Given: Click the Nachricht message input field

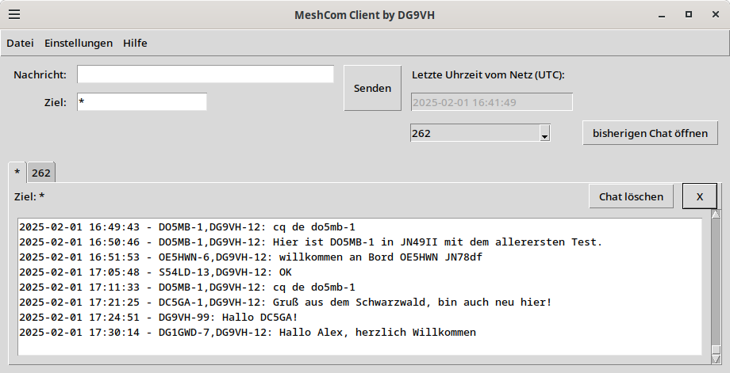Looking at the screenshot, I should pyautogui.click(x=206, y=74).
